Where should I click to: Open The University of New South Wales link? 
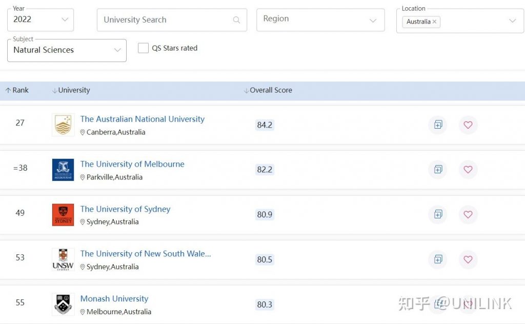pyautogui.click(x=146, y=254)
